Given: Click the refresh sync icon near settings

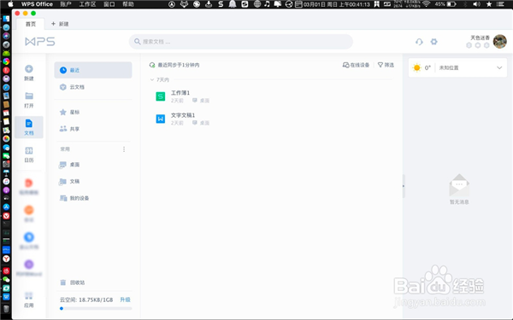Looking at the screenshot, I should [x=419, y=42].
